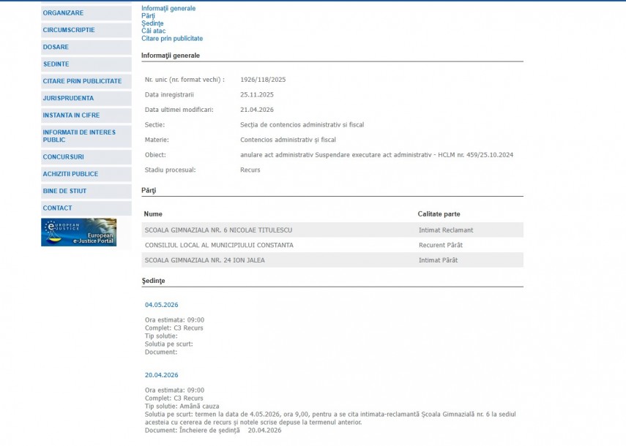Click CITARE PRIN PUBLICITATE sidebar item
Image resolution: width=626 pixels, height=446 pixels.
pos(82,81)
